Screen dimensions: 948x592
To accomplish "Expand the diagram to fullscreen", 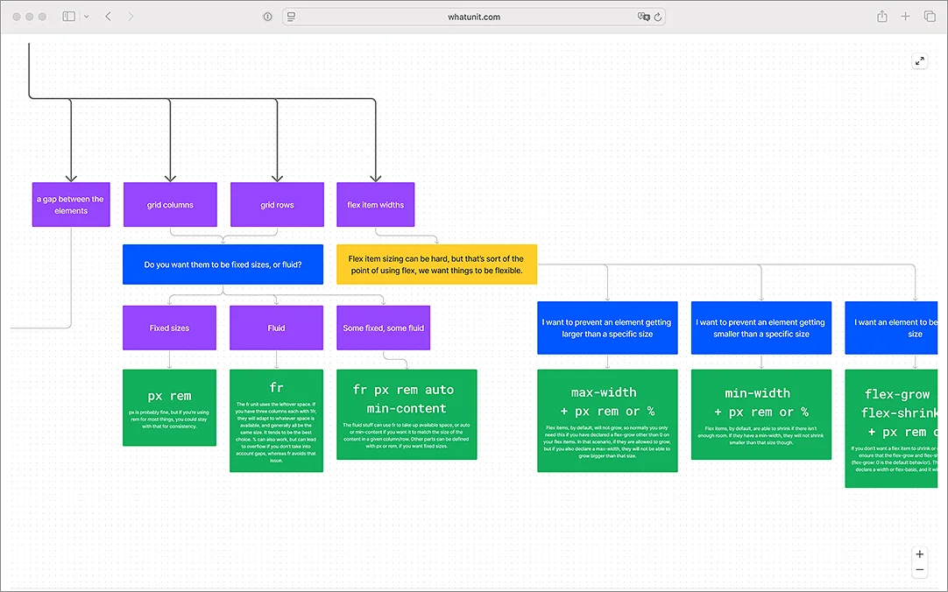I will coord(920,61).
